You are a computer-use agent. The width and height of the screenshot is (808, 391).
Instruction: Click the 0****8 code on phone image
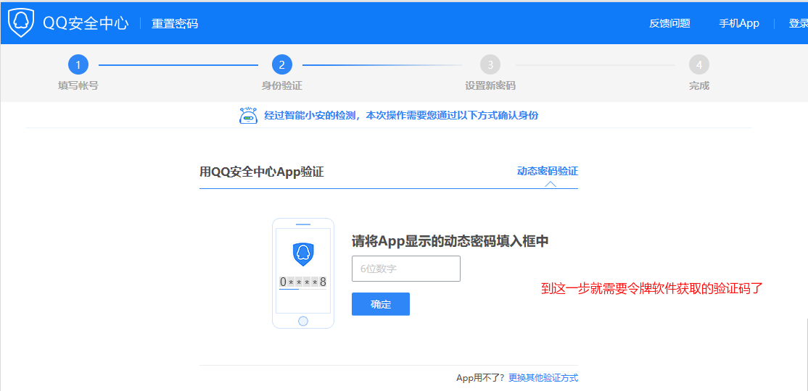303,282
